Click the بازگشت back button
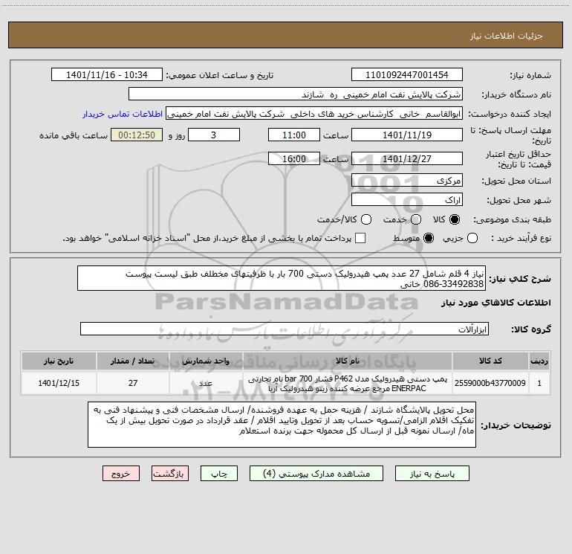Image resolution: width=572 pixels, height=554 pixels. coord(170,473)
